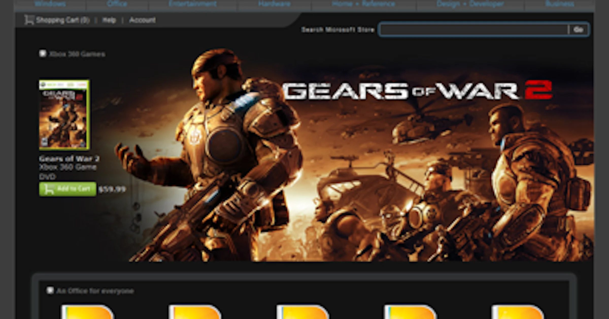Select the Home + Reference tab
The width and height of the screenshot is (609, 319).
tap(364, 4)
